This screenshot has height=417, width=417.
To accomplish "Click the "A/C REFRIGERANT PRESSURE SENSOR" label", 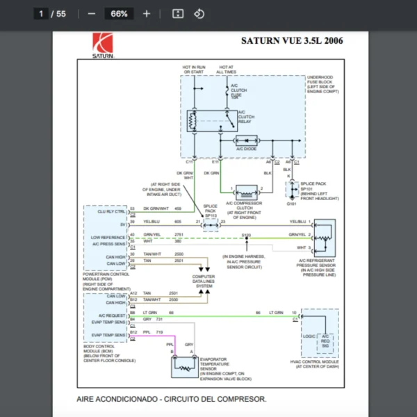I will [x=316, y=263].
